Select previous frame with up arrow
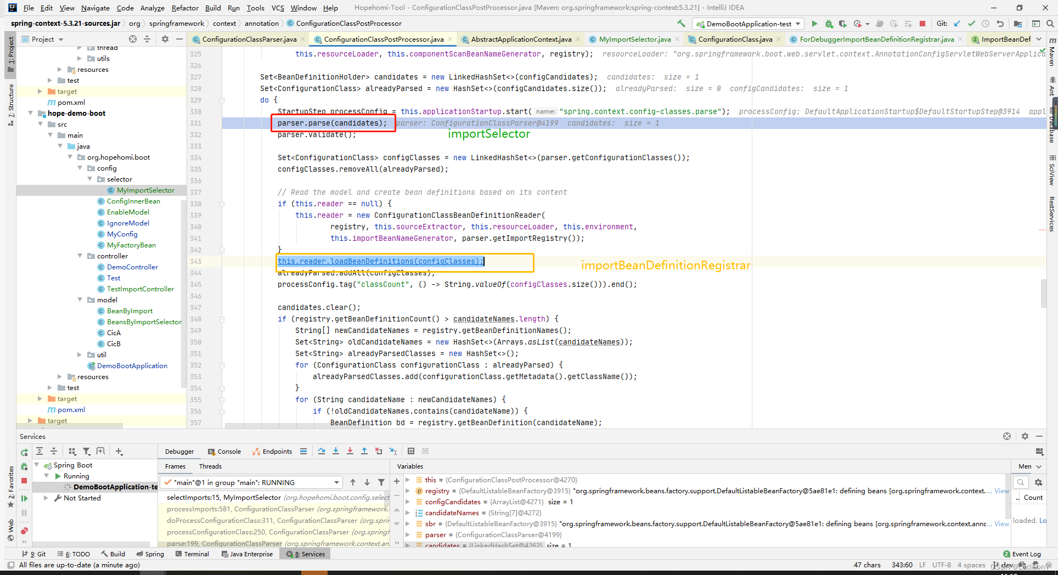Screen dimensions: 1058x575 (353, 482)
